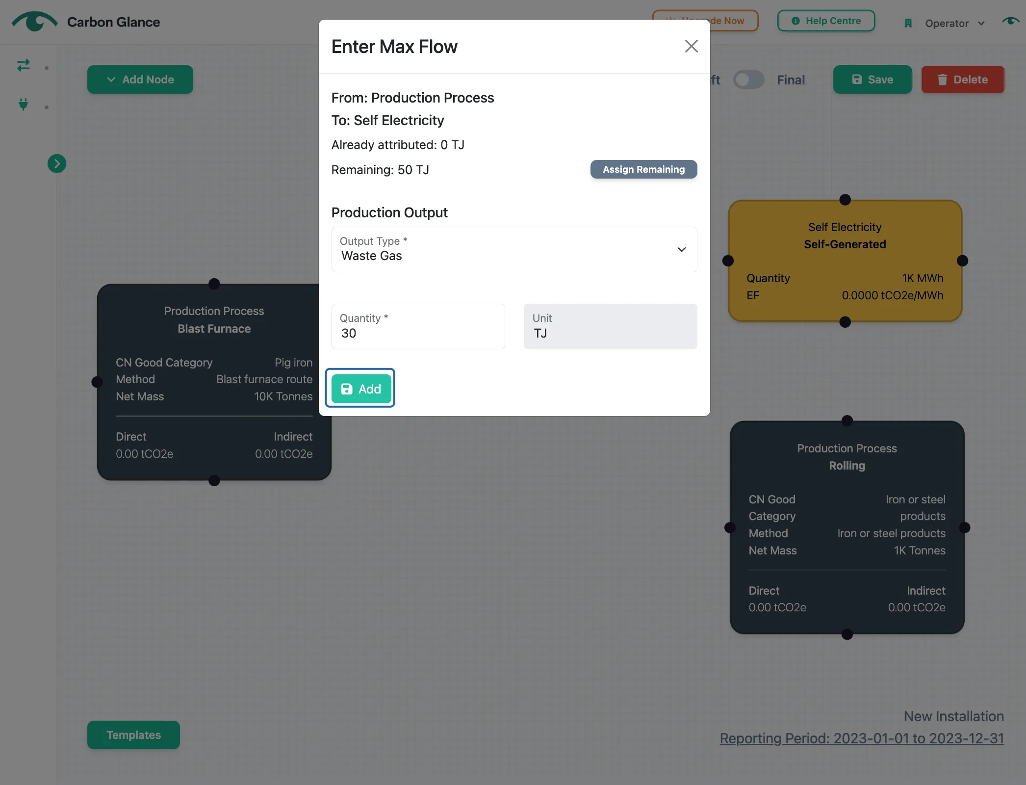
Task: Click top connector of Self Electricity node
Action: point(845,200)
